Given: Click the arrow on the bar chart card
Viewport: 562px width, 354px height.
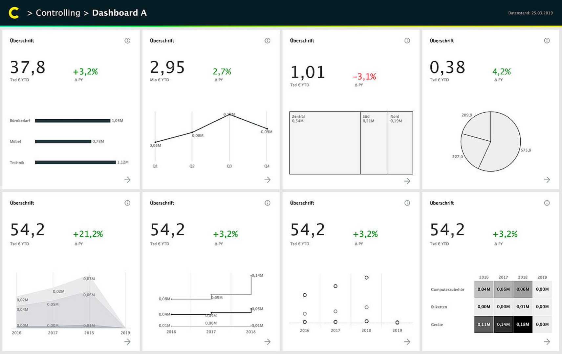Looking at the screenshot, I should pyautogui.click(x=127, y=180).
